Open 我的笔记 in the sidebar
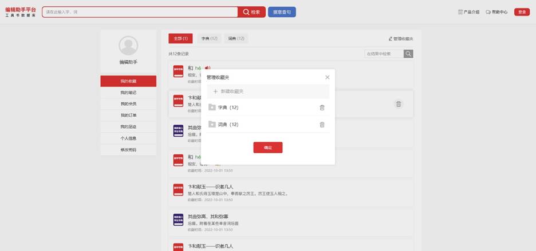The image size is (536, 251). click(x=128, y=93)
